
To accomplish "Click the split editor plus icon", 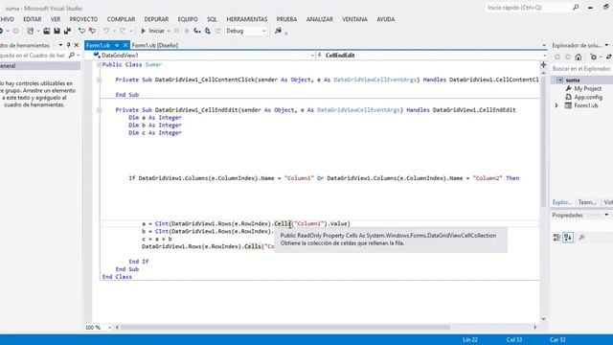I will tap(543, 65).
